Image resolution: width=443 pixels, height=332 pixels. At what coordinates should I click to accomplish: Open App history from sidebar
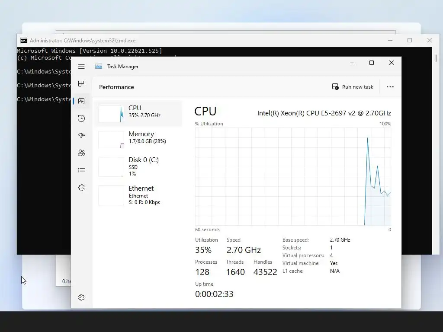pyautogui.click(x=81, y=118)
